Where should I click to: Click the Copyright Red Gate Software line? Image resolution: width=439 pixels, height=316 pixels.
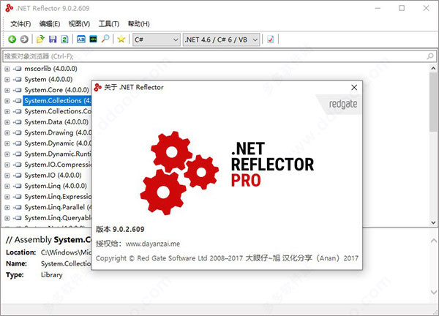tap(227, 258)
